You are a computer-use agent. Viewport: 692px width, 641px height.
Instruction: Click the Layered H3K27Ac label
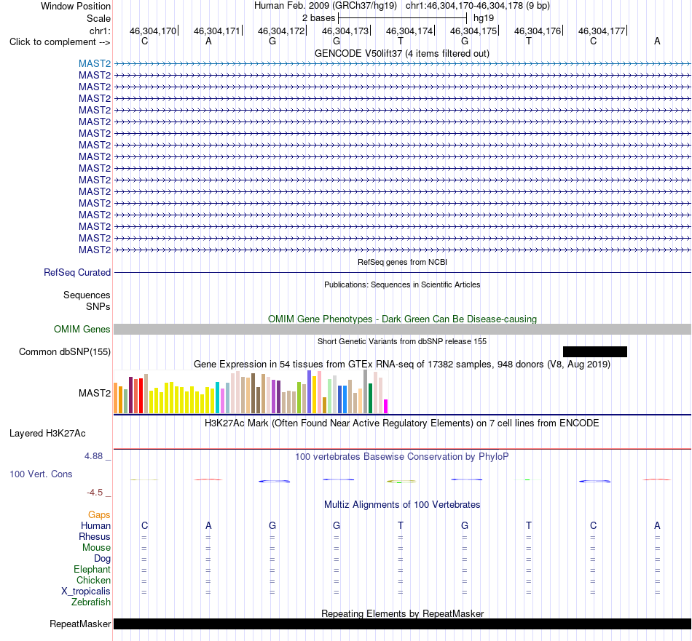pyautogui.click(x=47, y=434)
